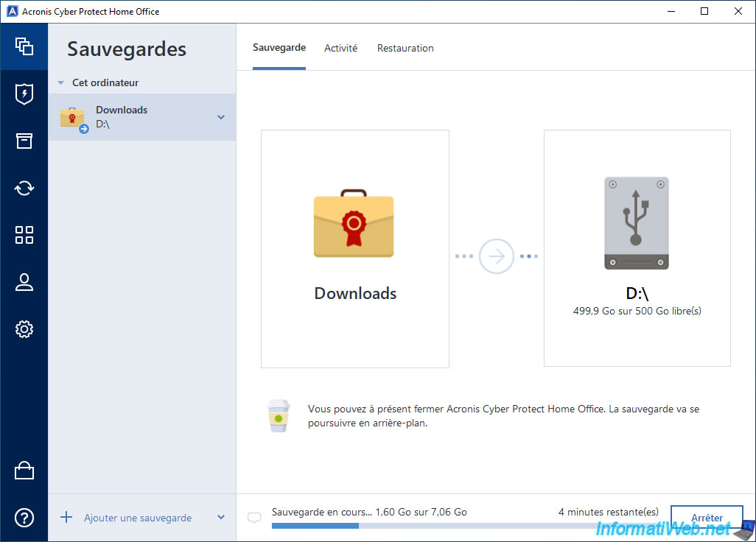Click Ajouter une sauvegarde link

138,518
